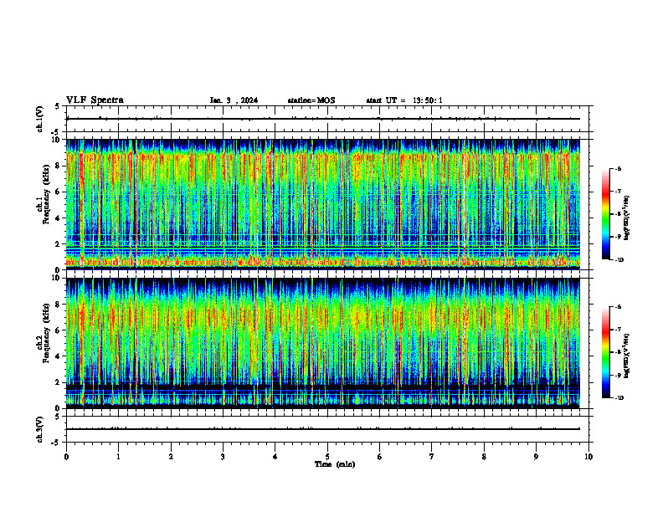This screenshot has width=663, height=512.
Task: Click the "-7" label on ch.1 colorbar
Action: [618, 192]
